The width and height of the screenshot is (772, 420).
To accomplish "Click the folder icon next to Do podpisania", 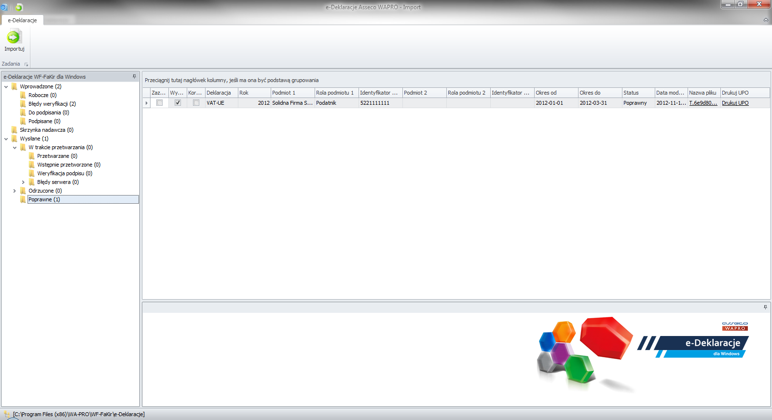I will click(x=23, y=112).
